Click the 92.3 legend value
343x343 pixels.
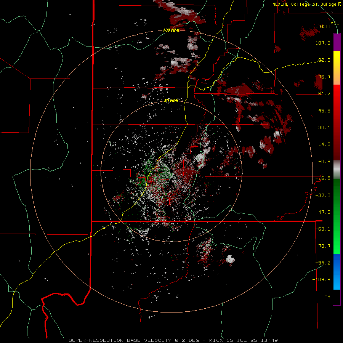coord(324,60)
